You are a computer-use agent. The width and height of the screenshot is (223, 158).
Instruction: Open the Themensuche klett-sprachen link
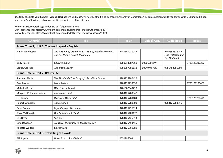[71, 30]
